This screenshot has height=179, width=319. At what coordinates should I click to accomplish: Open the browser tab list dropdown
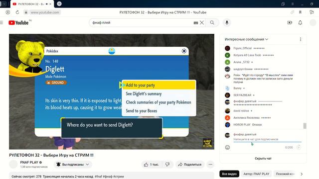(x=4, y=4)
